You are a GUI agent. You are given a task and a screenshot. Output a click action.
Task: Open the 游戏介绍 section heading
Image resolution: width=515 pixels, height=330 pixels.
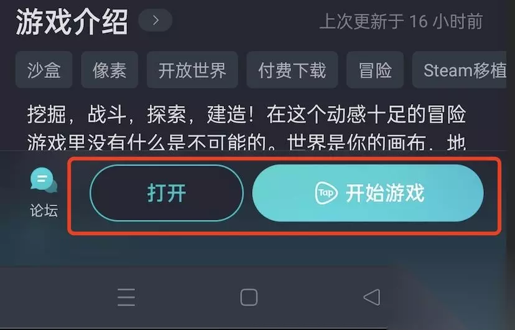coord(72,22)
